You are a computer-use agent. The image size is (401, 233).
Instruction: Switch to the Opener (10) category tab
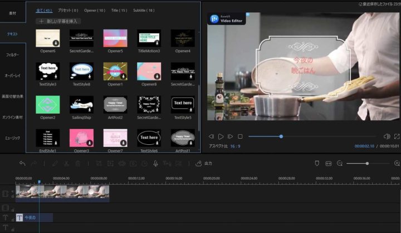click(x=94, y=10)
